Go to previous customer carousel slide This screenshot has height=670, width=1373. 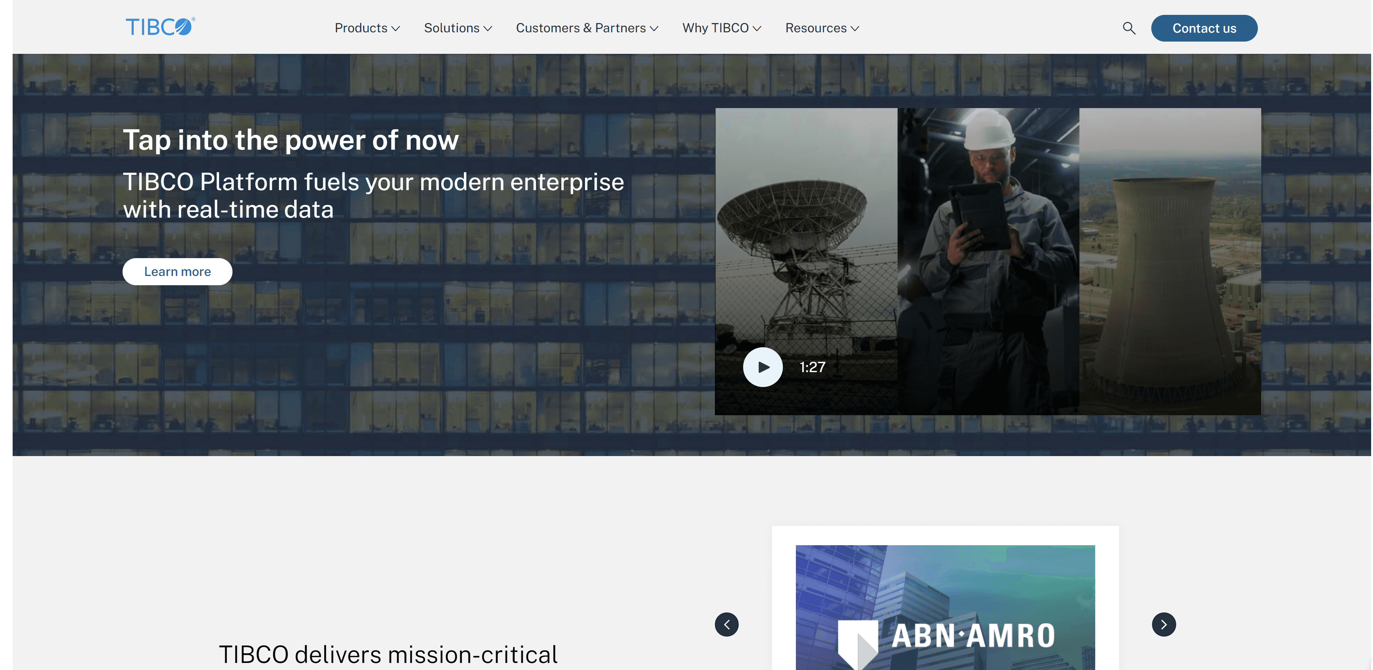726,624
